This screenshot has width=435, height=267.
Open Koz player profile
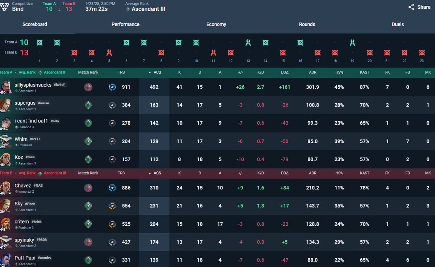19,157
